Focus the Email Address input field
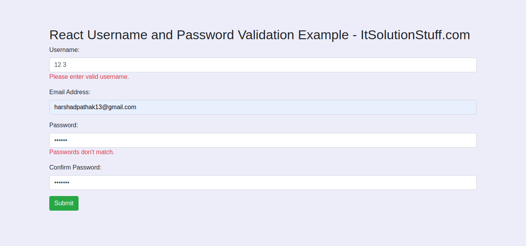The image size is (526, 246). coord(263,107)
